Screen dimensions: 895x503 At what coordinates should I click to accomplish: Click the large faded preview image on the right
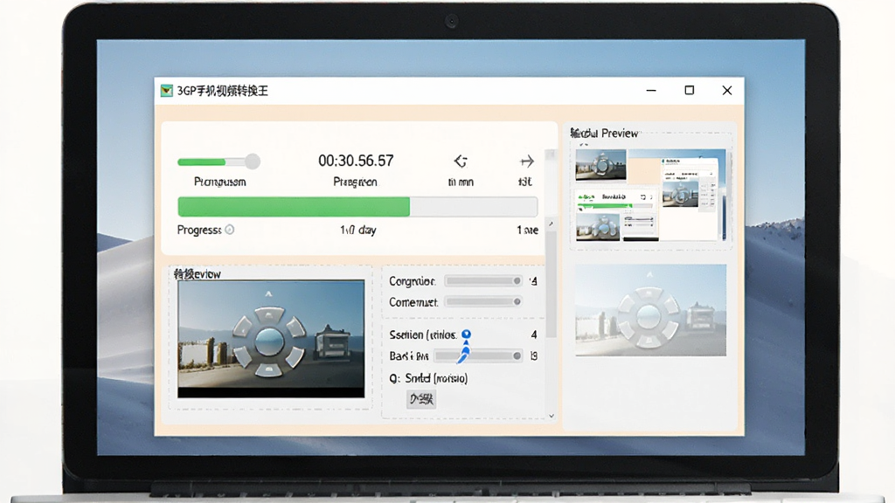650,310
